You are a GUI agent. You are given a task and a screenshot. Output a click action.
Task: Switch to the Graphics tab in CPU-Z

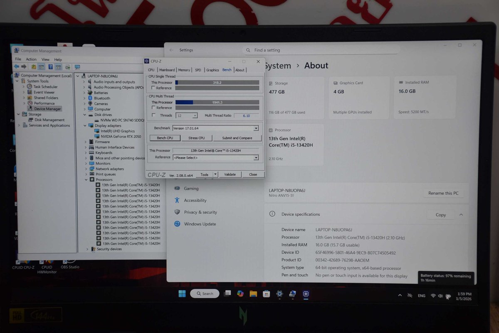click(x=212, y=70)
